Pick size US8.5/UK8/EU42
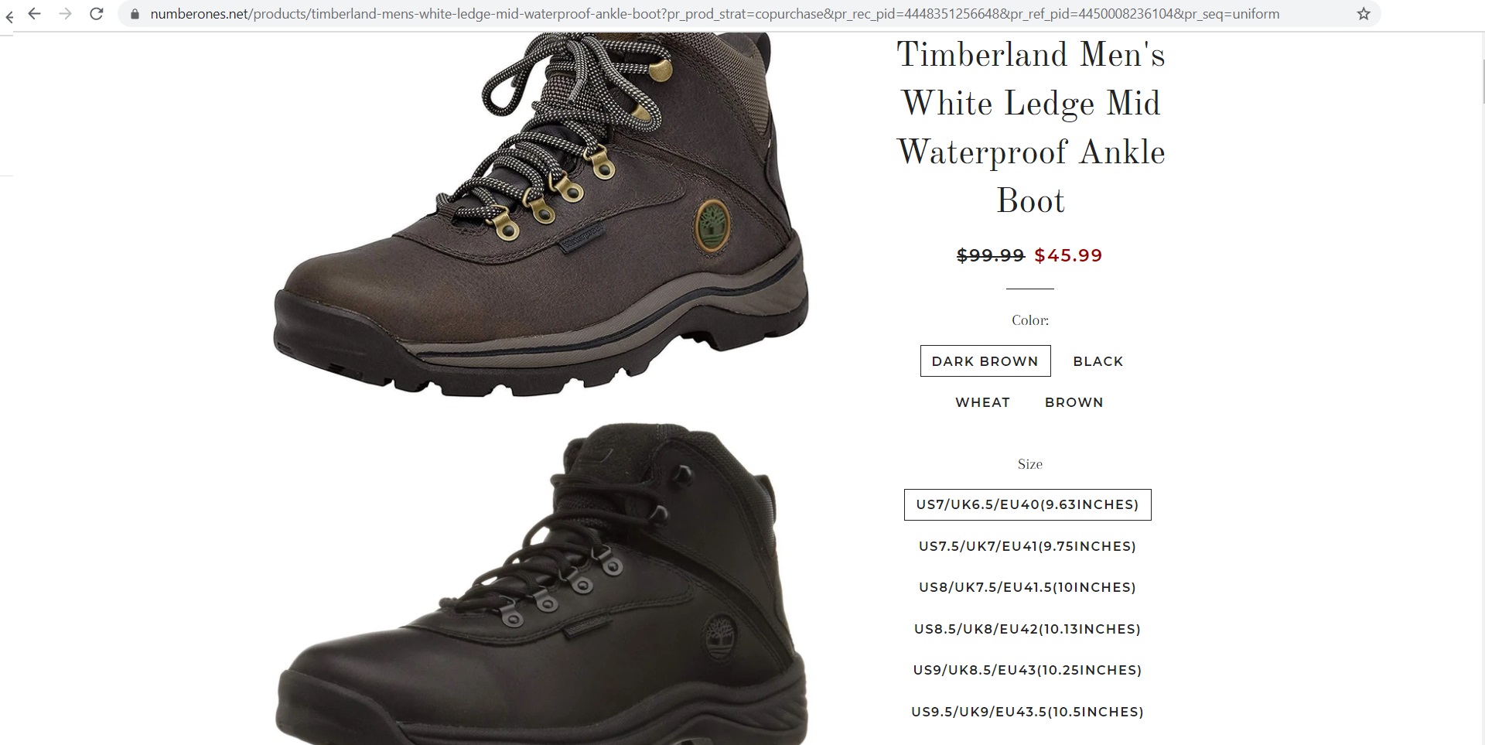1485x745 pixels. point(1027,629)
